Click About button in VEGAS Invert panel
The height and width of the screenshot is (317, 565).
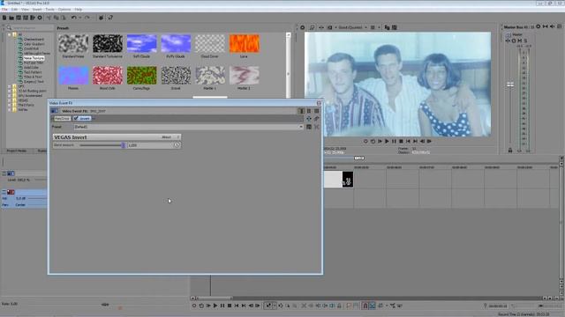coord(166,137)
